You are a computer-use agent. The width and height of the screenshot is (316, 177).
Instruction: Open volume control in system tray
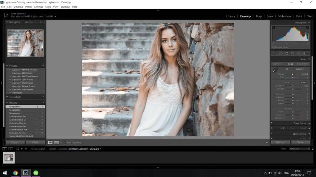pos(280,173)
